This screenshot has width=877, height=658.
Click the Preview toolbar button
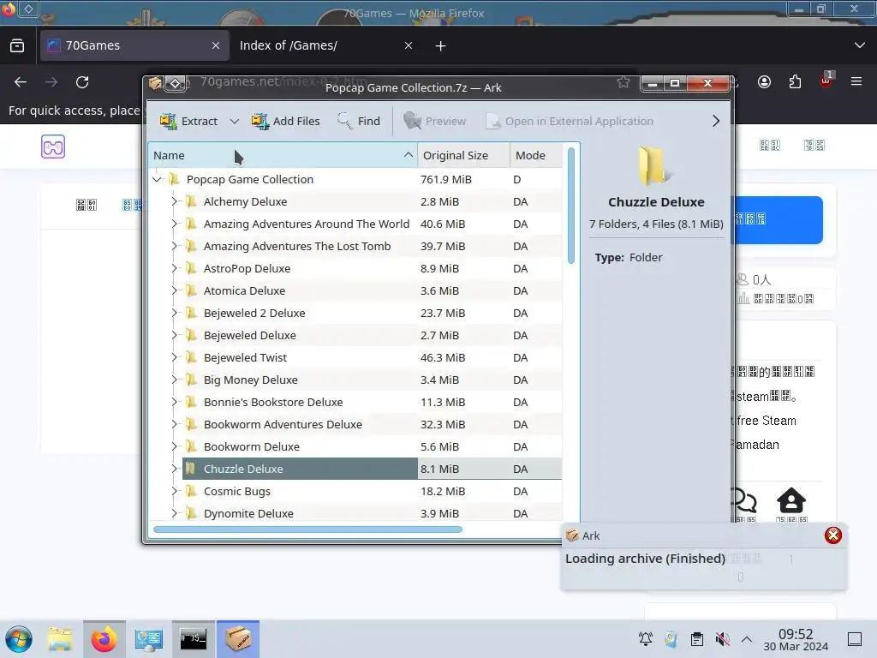point(434,121)
